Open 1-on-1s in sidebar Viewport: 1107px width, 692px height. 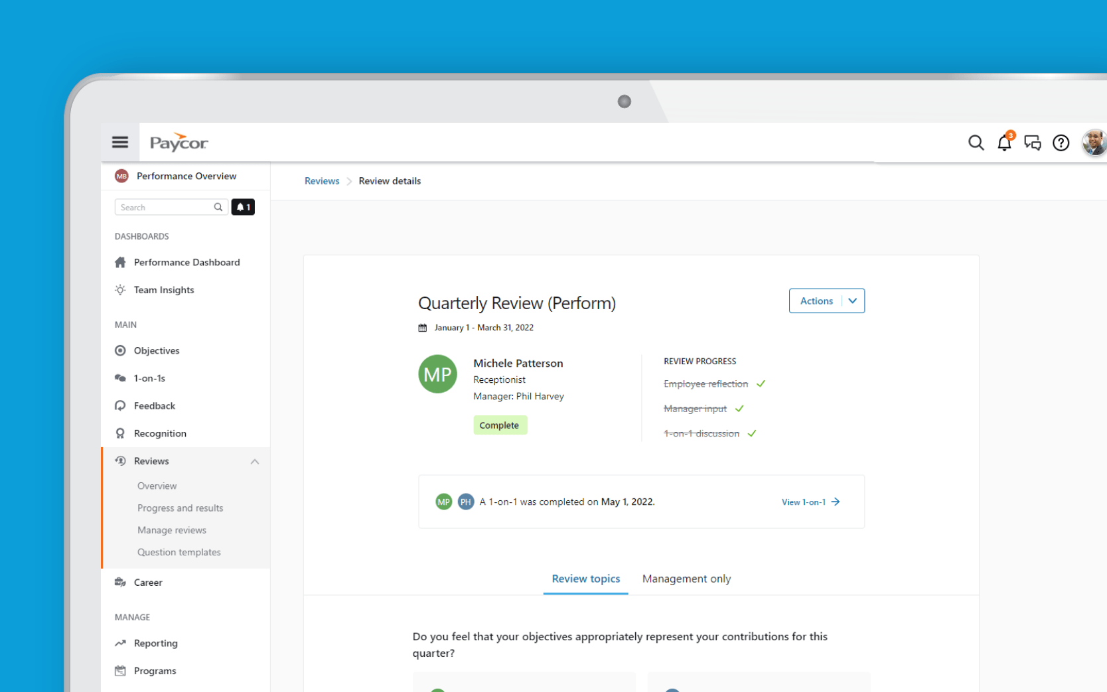[149, 378]
